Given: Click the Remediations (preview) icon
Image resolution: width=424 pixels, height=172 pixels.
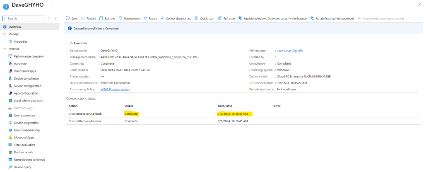Looking at the screenshot, I should coord(10,160).
